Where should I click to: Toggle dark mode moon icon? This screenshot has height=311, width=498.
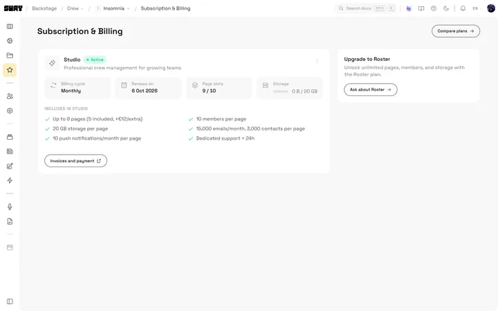pos(446,8)
